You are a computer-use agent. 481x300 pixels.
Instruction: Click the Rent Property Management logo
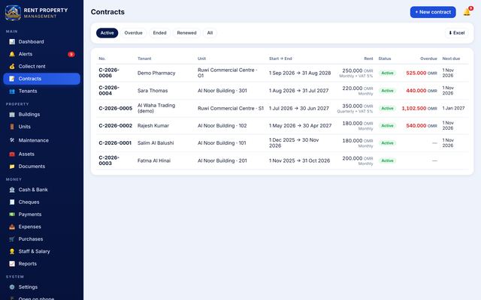pyautogui.click(x=13, y=13)
